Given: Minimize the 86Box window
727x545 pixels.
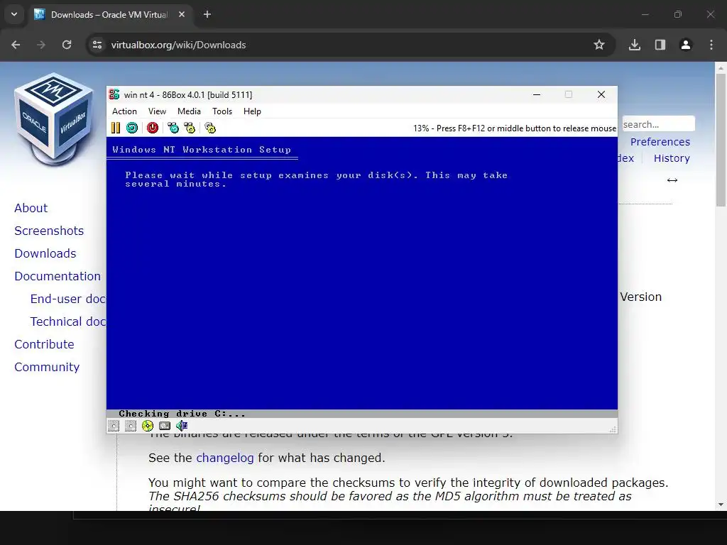Looking at the screenshot, I should (537, 94).
